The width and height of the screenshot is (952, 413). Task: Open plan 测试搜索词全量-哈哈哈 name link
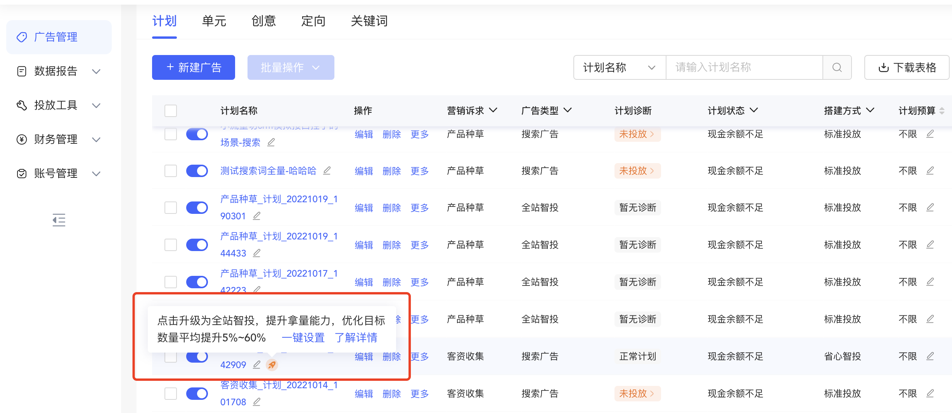click(x=268, y=171)
